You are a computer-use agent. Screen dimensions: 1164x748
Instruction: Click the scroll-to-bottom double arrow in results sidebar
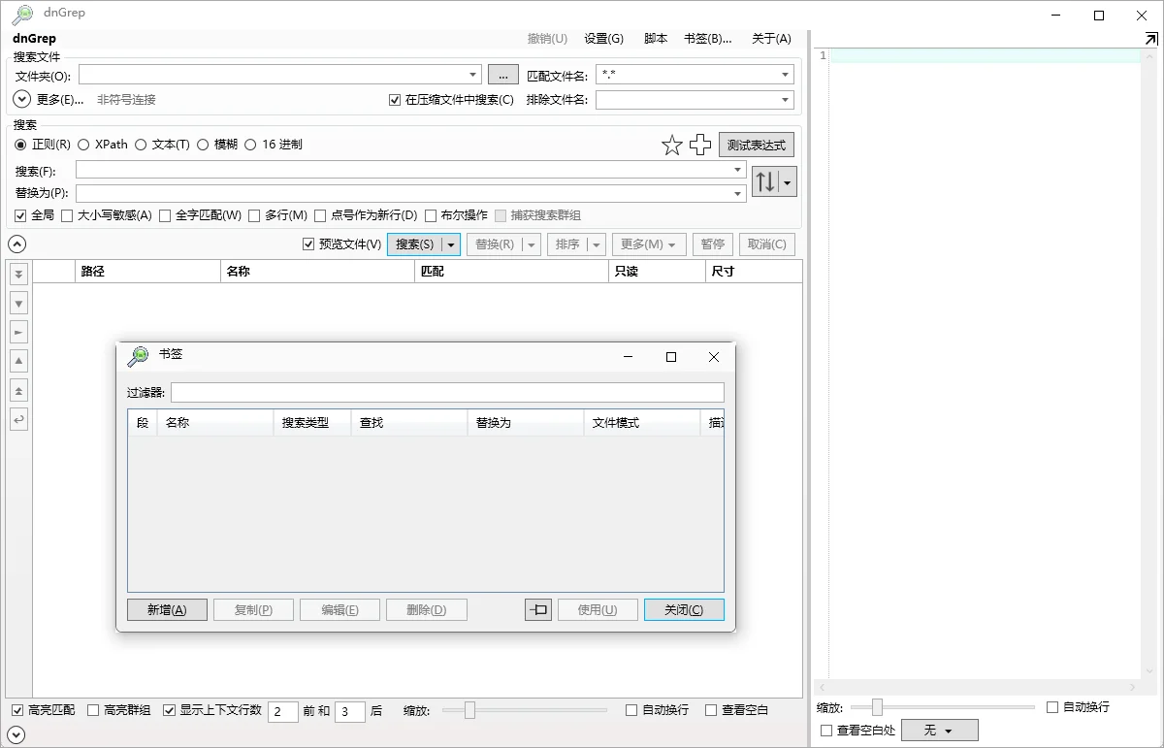point(18,274)
